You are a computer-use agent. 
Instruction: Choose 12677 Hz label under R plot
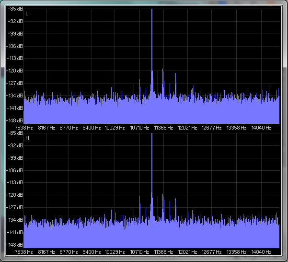click(x=211, y=252)
